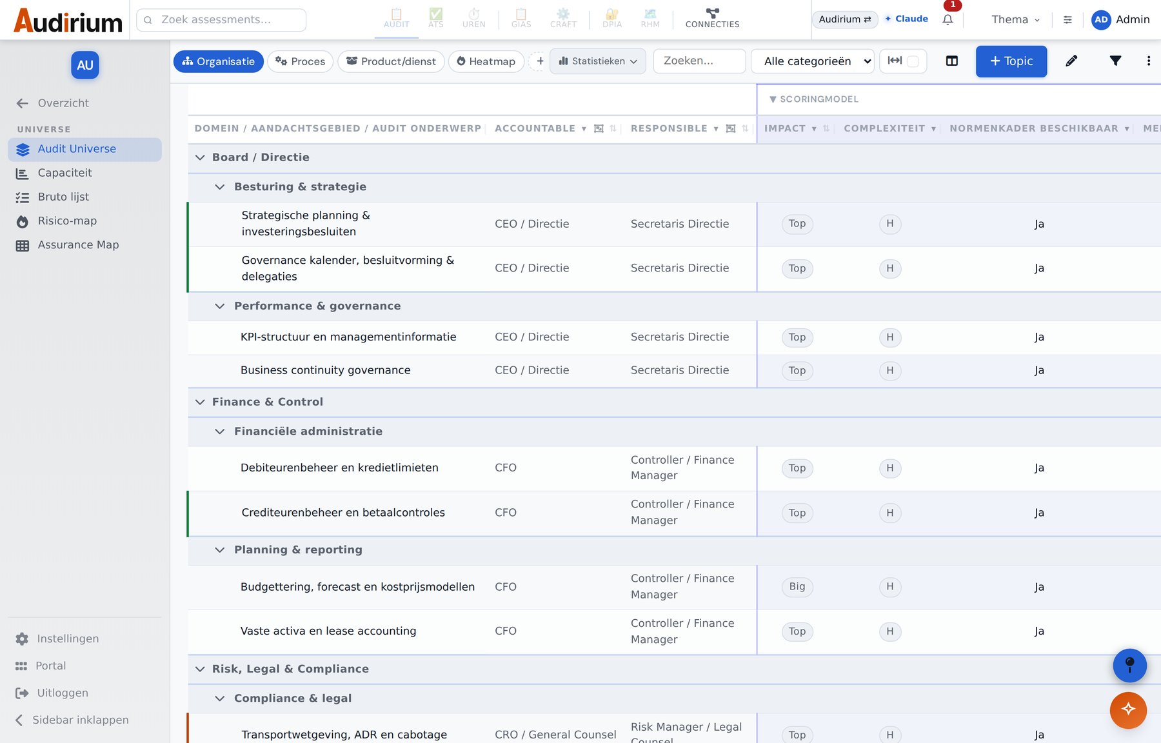1161x743 pixels.
Task: Open the RHM module icon
Action: click(650, 19)
